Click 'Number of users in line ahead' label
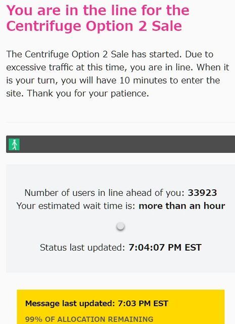This screenshot has width=235, height=324. (105, 193)
